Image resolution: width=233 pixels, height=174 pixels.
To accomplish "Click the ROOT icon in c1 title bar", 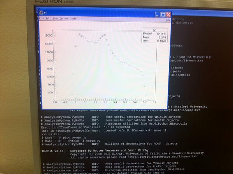I will (41, 12).
